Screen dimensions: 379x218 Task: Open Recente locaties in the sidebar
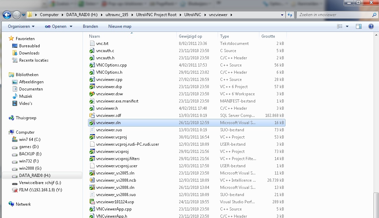tap(34, 60)
